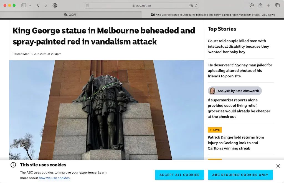Show the tab overview icon
284x183 pixels.
point(277,5)
